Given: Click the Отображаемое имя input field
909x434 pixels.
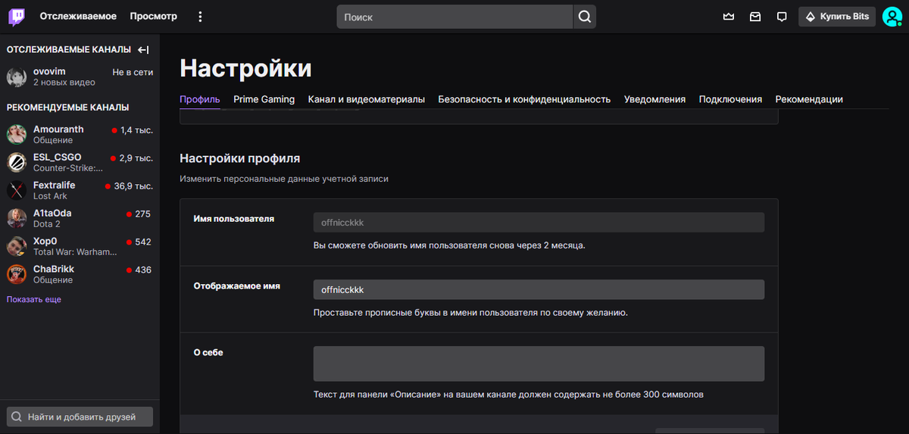Looking at the screenshot, I should click(539, 289).
